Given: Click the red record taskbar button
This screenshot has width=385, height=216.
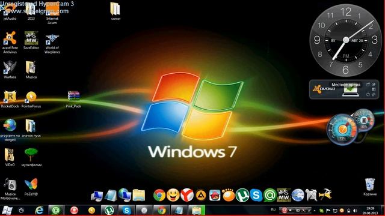Looking at the screenshot, I should point(74,211).
